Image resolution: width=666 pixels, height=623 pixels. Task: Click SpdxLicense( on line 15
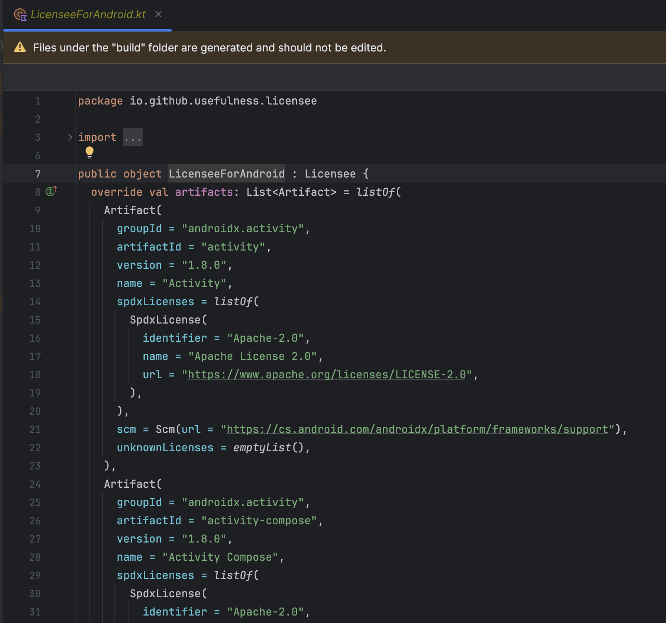coord(168,320)
